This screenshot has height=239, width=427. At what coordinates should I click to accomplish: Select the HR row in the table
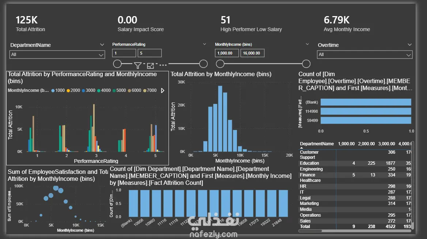pos(355,186)
